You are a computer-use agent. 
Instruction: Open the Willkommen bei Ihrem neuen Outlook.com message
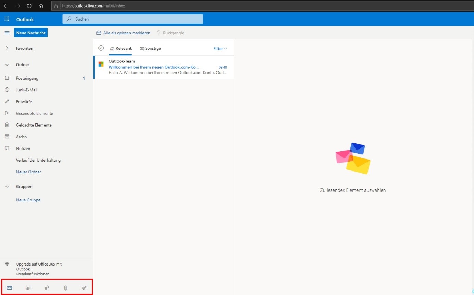coord(164,67)
